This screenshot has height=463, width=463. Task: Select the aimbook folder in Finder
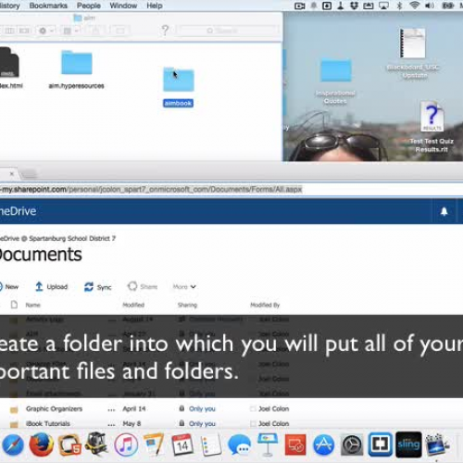179,86
